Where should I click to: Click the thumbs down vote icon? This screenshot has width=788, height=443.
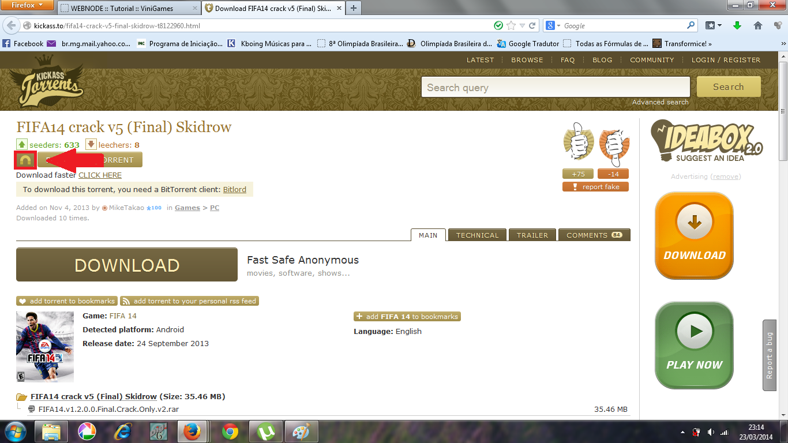(614, 144)
